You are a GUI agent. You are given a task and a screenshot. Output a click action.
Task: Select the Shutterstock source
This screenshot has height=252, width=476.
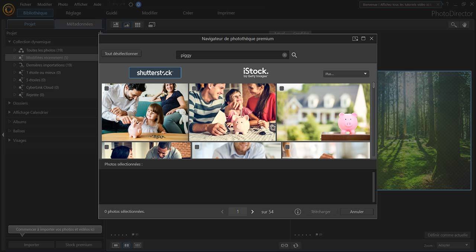tap(155, 73)
